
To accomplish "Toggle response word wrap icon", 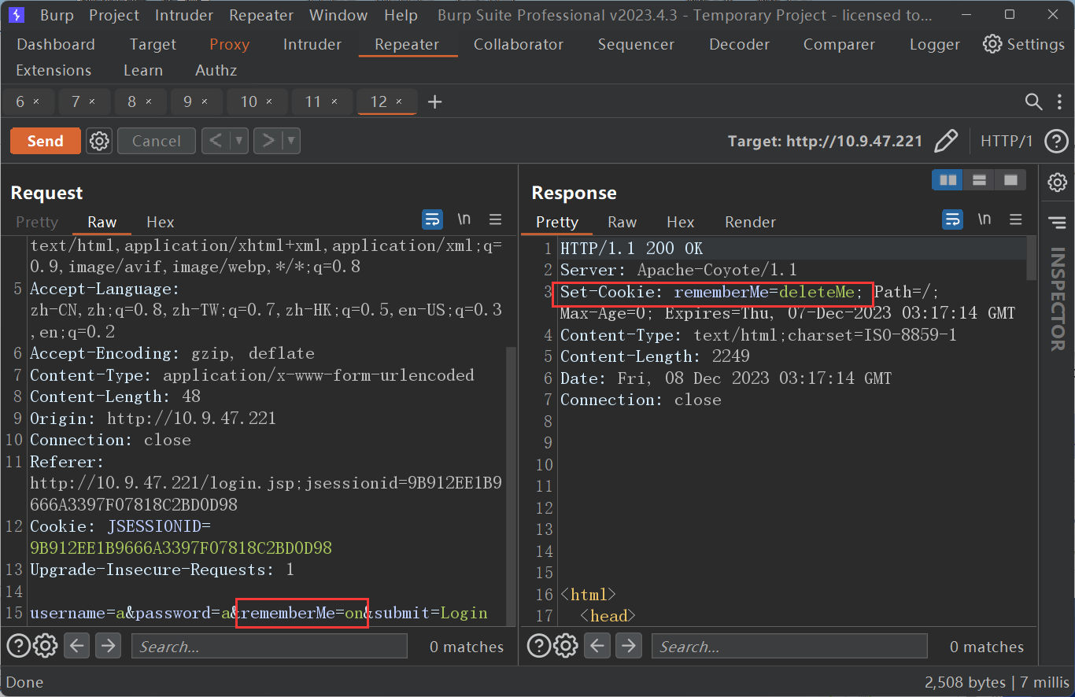I will click(x=952, y=219).
